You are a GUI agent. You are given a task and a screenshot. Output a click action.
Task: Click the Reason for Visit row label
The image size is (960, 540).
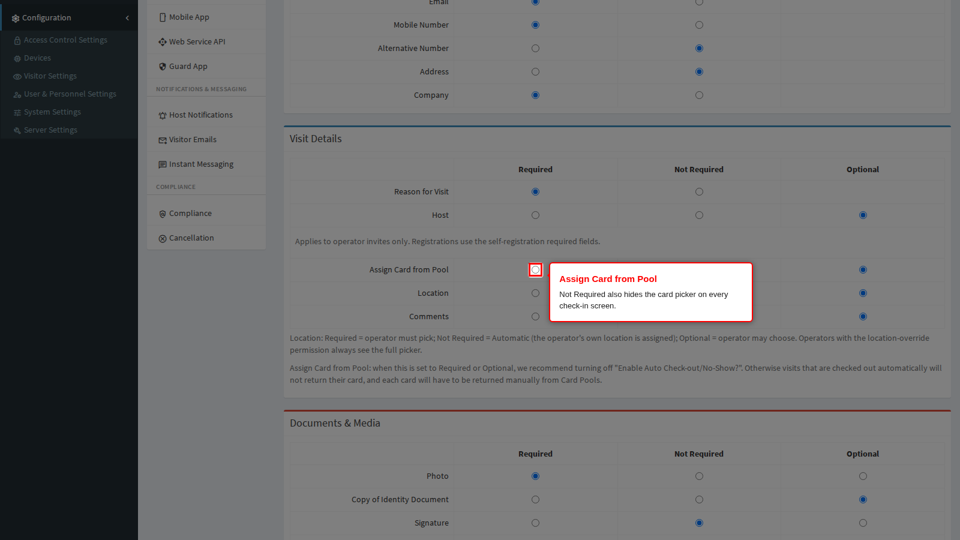click(x=421, y=192)
